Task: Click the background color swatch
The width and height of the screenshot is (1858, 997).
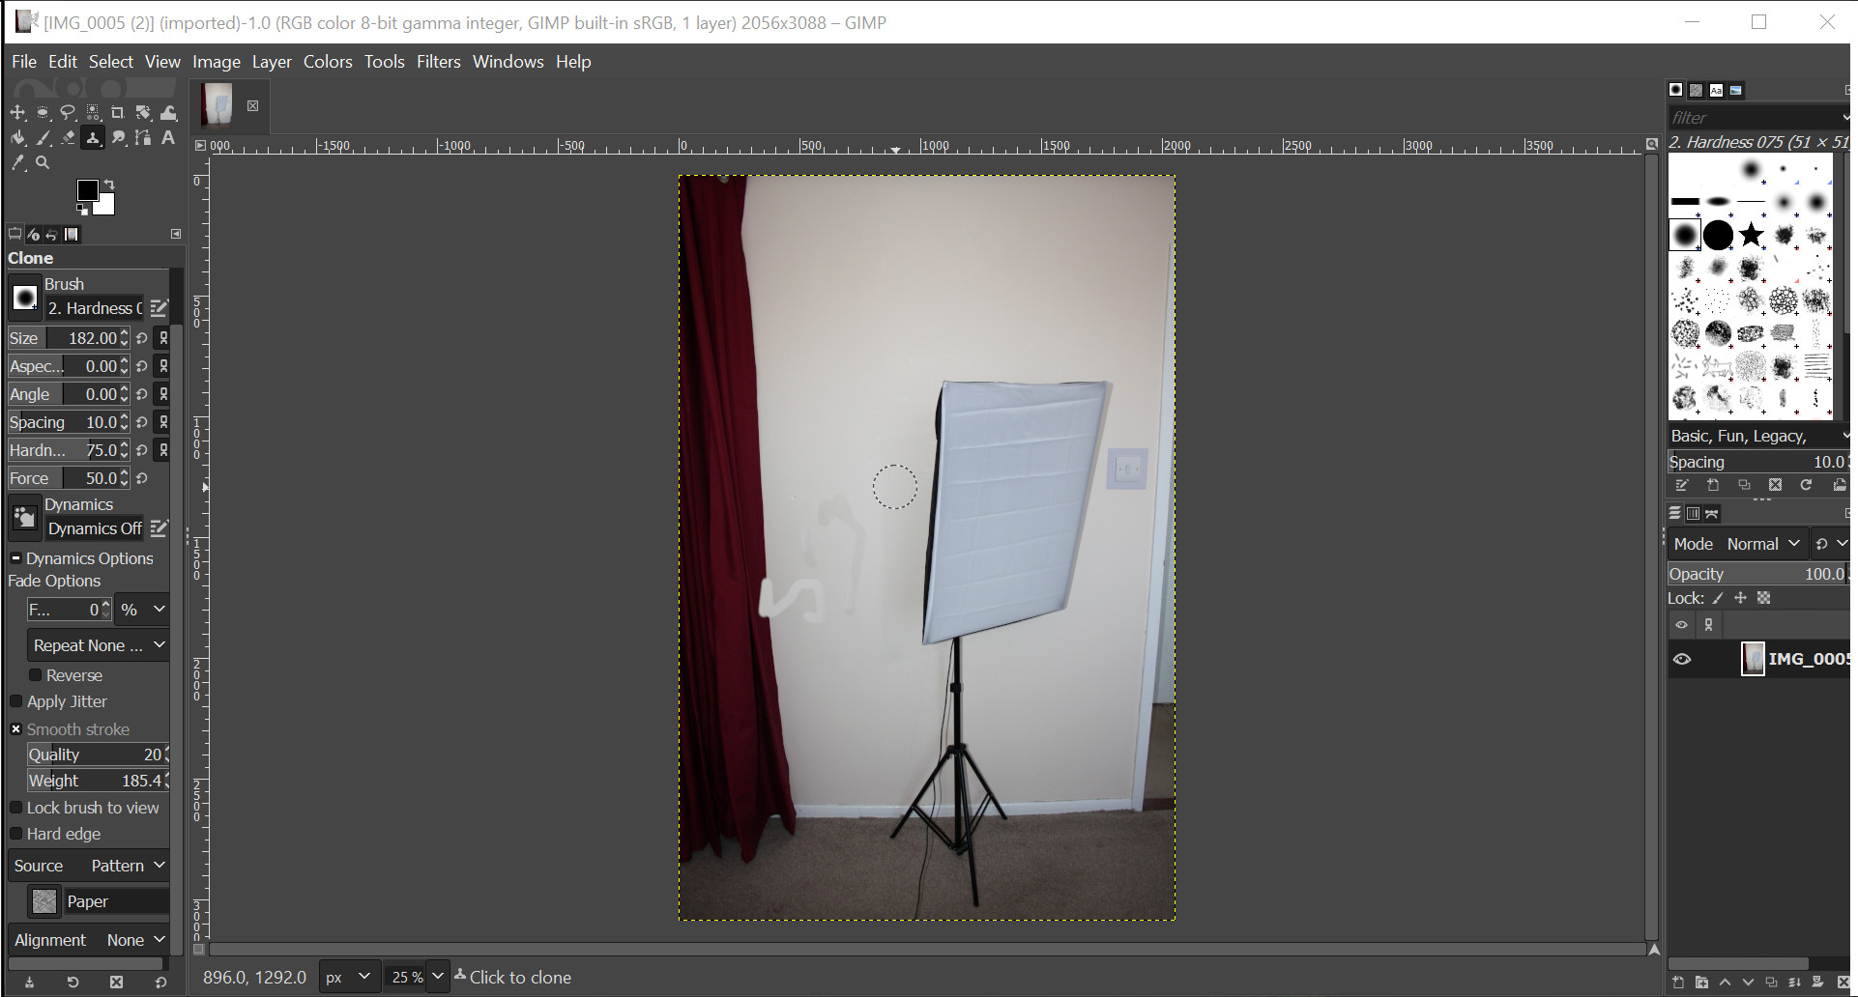Action: [105, 206]
